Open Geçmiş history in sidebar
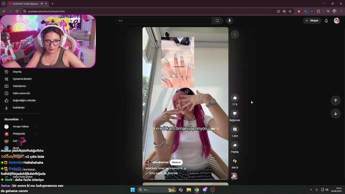Screen dimensions: 345x194 tap(17, 72)
